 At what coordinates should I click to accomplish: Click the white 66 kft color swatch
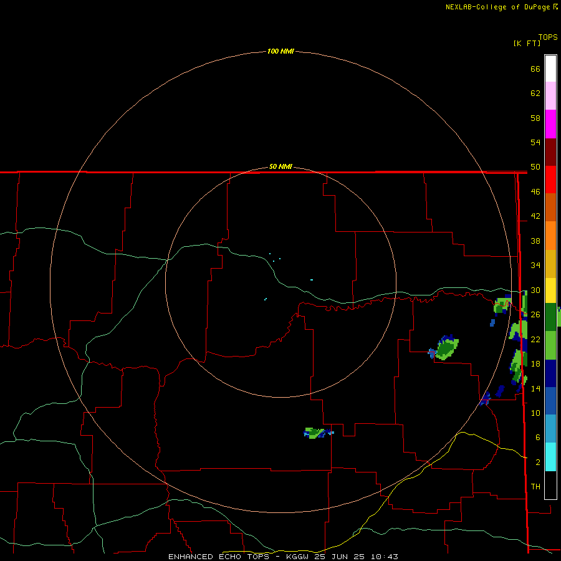(550, 69)
